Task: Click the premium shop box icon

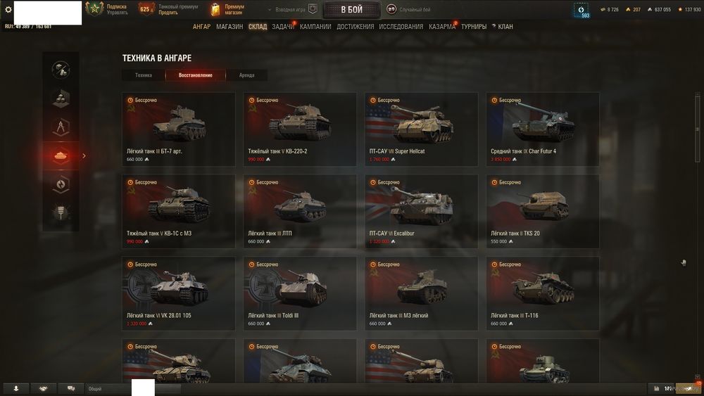Action: pos(215,9)
